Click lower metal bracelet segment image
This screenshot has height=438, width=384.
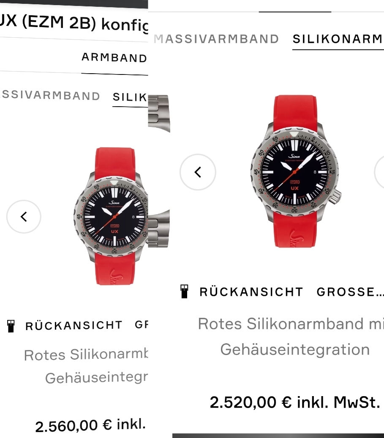pos(159,229)
